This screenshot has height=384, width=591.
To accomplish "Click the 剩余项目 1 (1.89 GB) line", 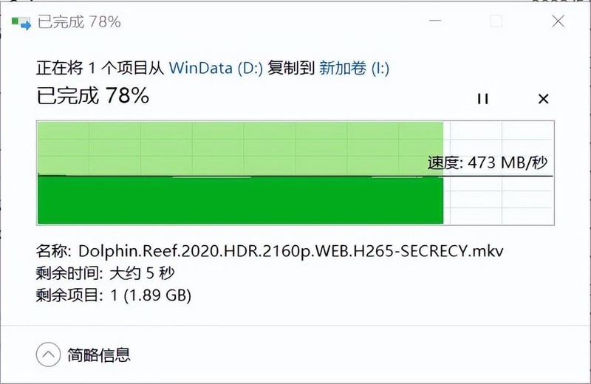I will (114, 295).
